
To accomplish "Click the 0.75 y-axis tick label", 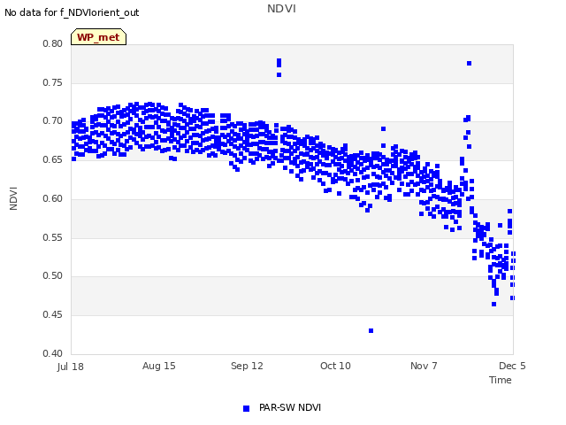I will [53, 82].
